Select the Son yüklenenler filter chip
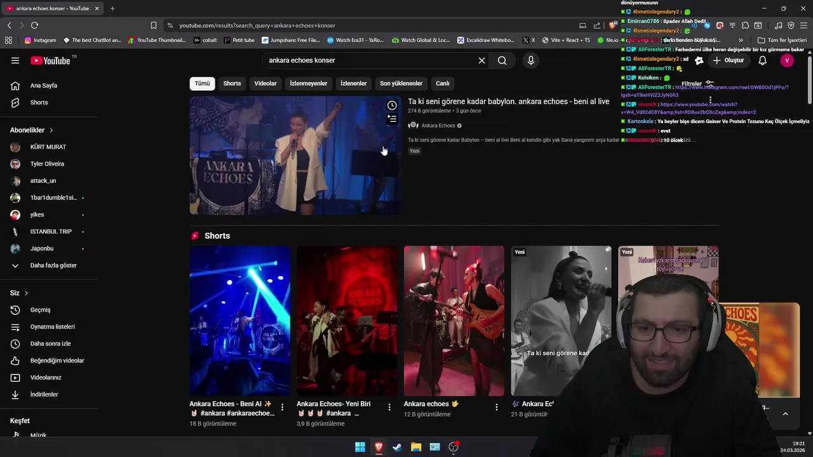 pyautogui.click(x=401, y=83)
